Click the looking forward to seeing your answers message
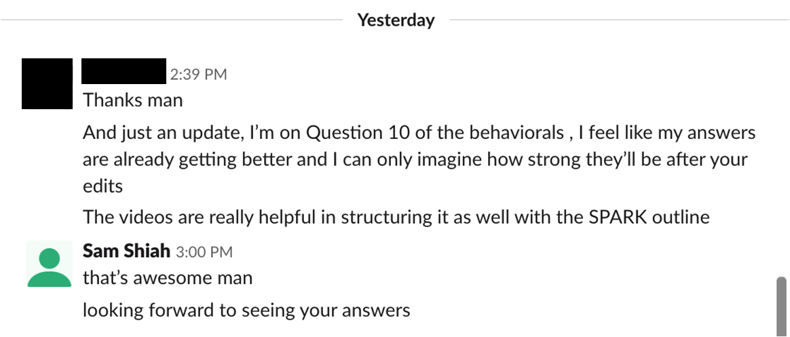This screenshot has width=790, height=337. [x=246, y=311]
